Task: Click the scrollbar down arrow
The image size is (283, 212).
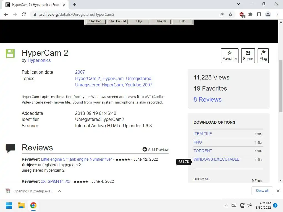Action: (281, 181)
